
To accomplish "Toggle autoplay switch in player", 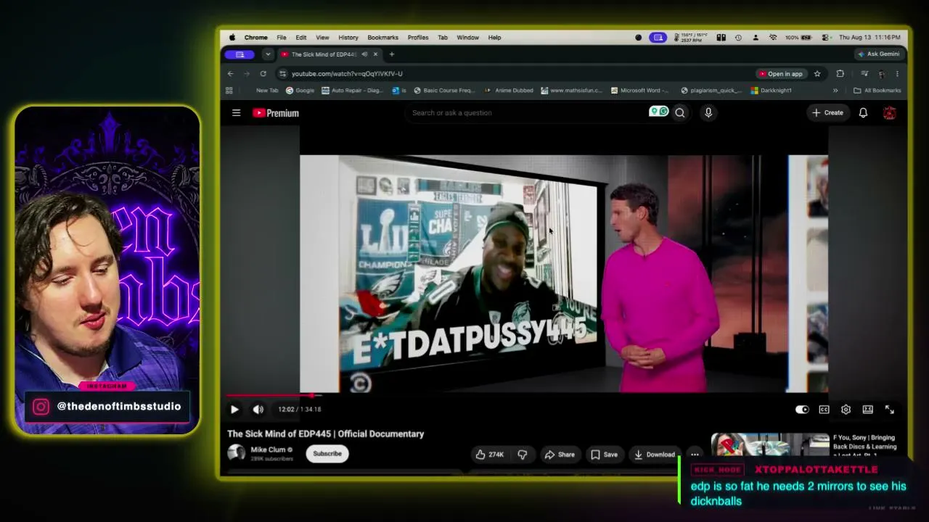I will (x=802, y=410).
